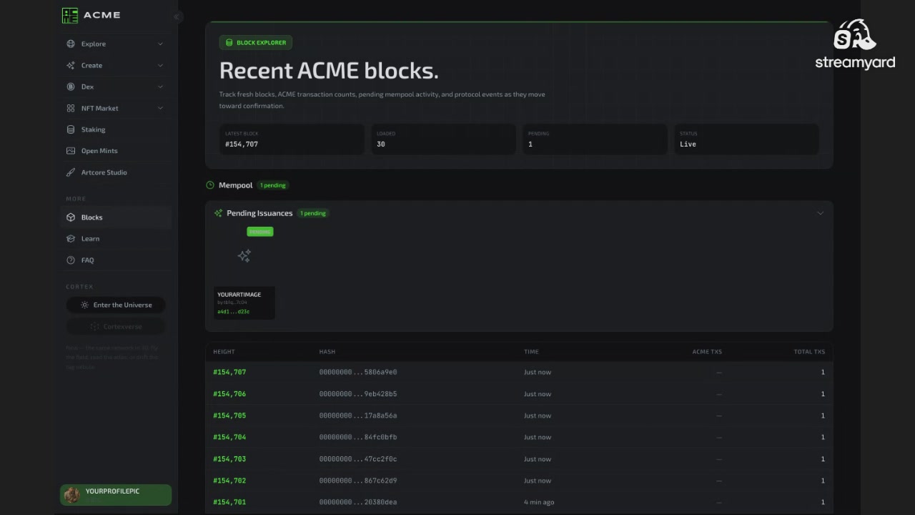915x515 pixels.
Task: Click the Mempool '1 pending' badge
Action: 272,185
